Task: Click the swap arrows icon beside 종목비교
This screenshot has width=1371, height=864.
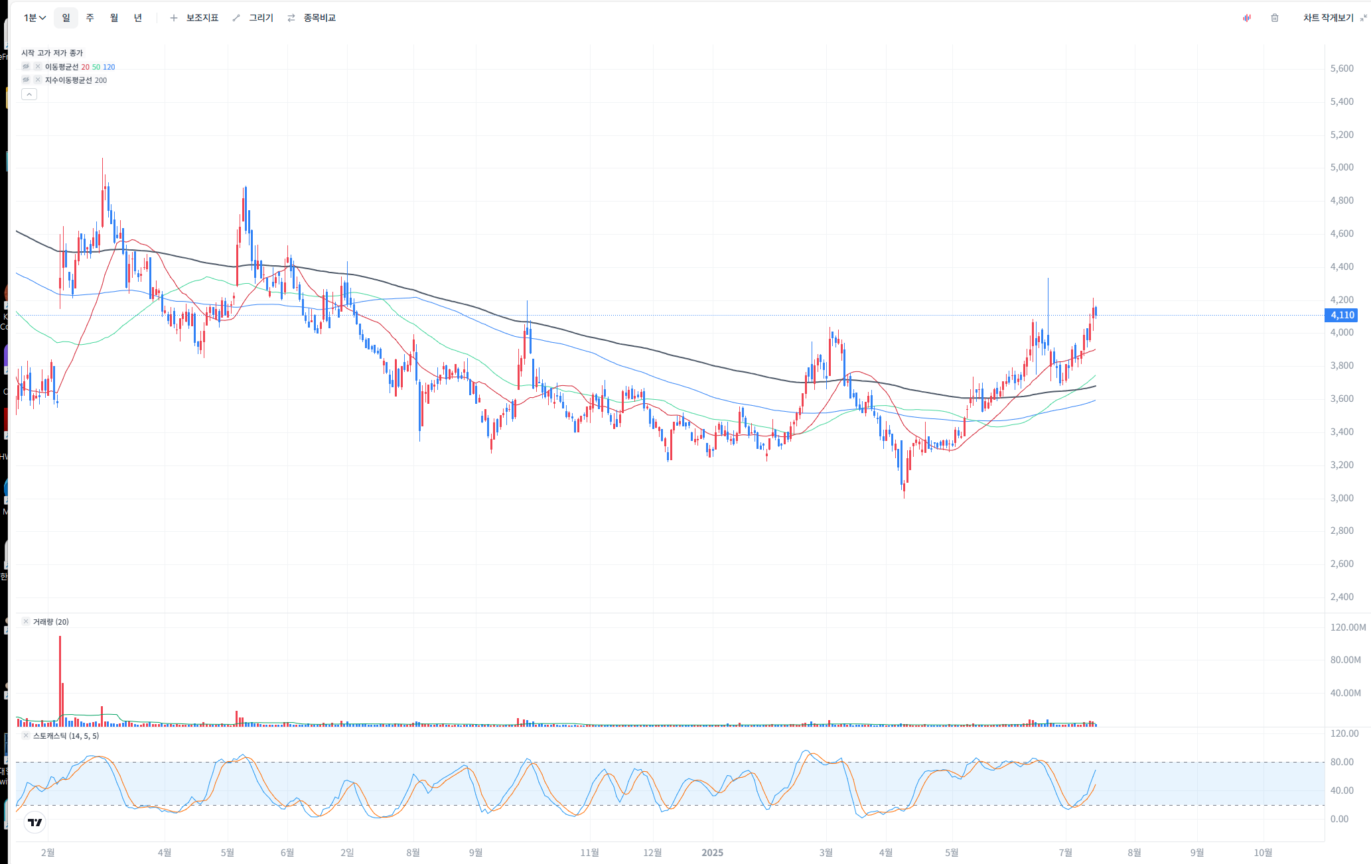Action: click(x=291, y=18)
